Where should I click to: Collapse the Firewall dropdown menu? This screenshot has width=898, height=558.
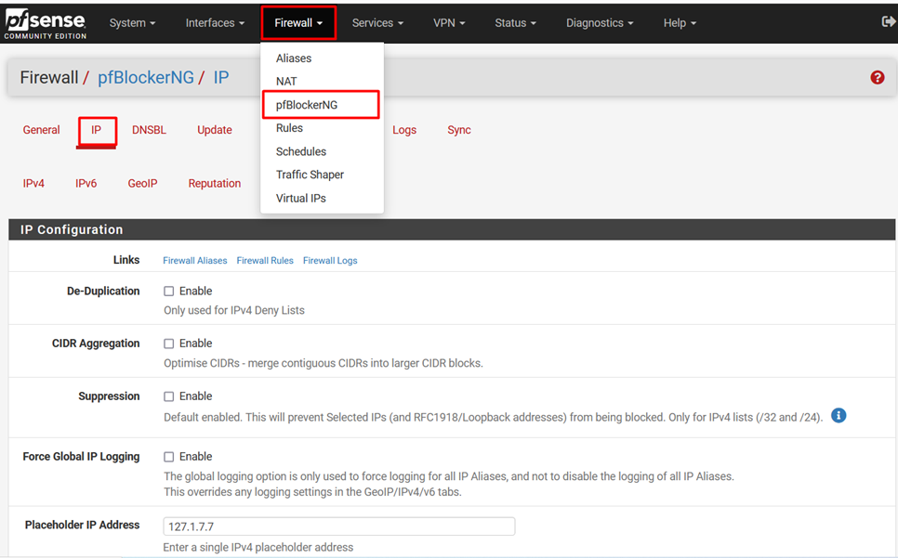[298, 23]
